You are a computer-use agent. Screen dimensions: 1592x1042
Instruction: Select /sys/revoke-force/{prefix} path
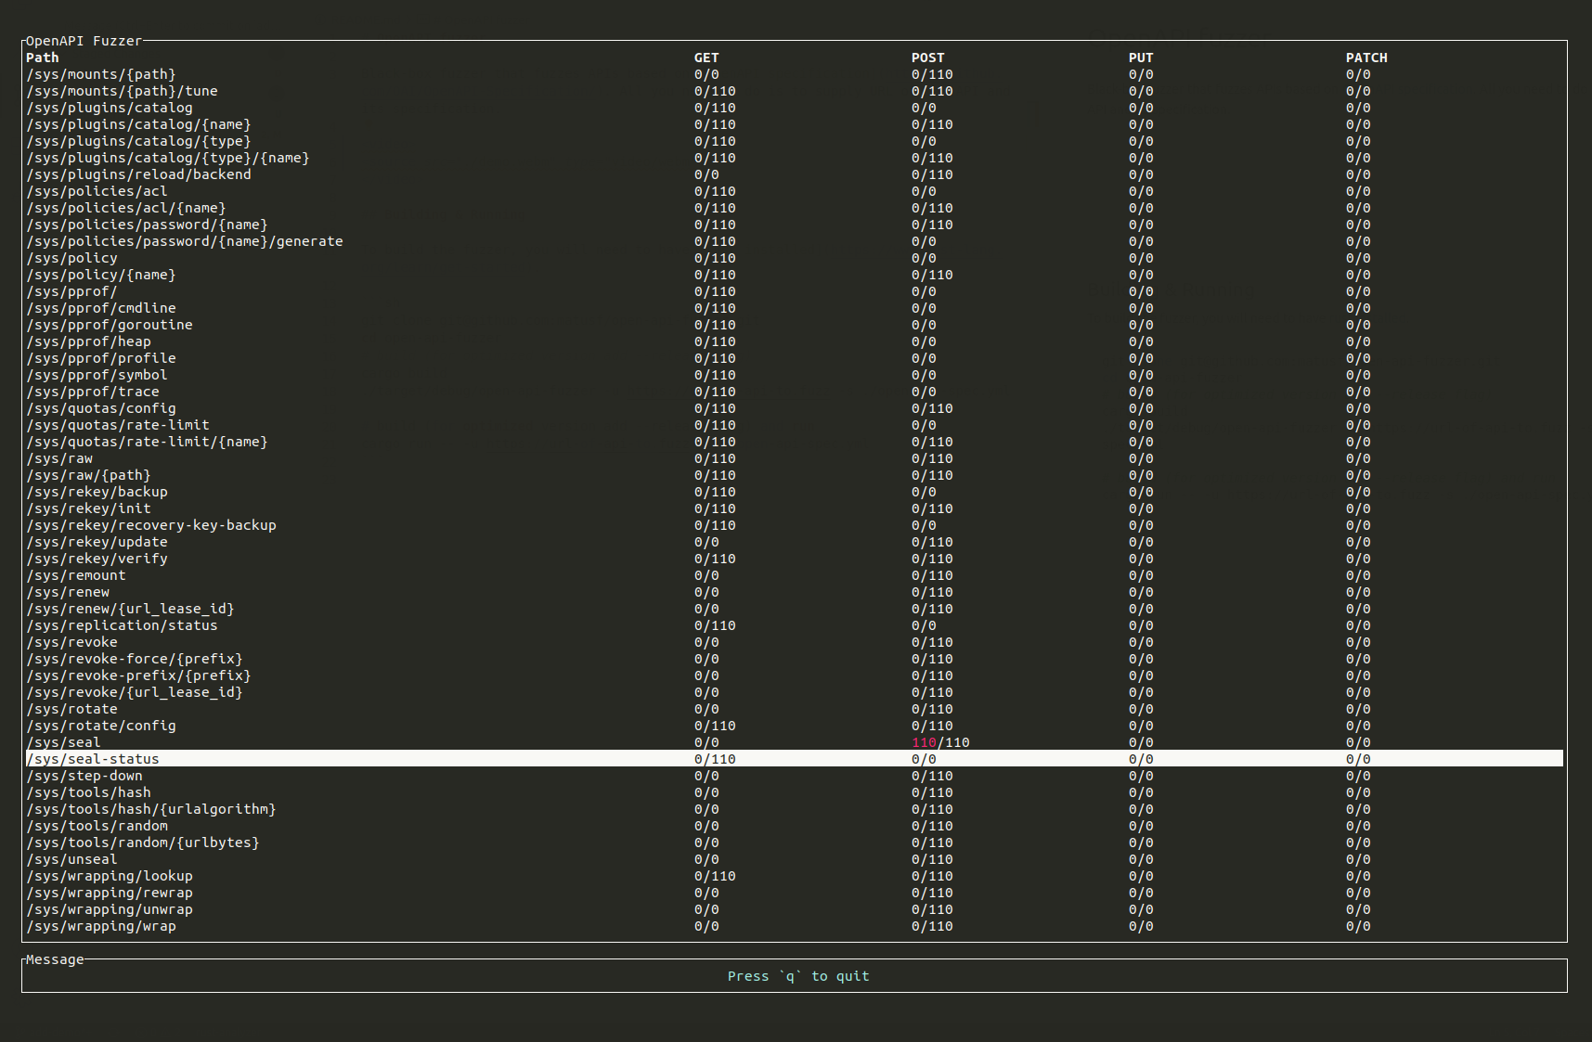pos(135,659)
